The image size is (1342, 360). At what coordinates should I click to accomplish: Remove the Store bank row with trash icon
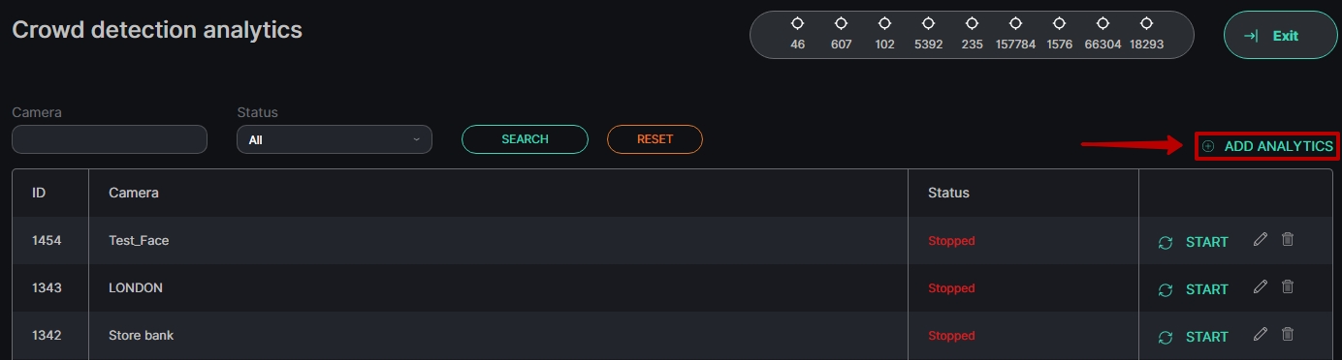[x=1288, y=334]
